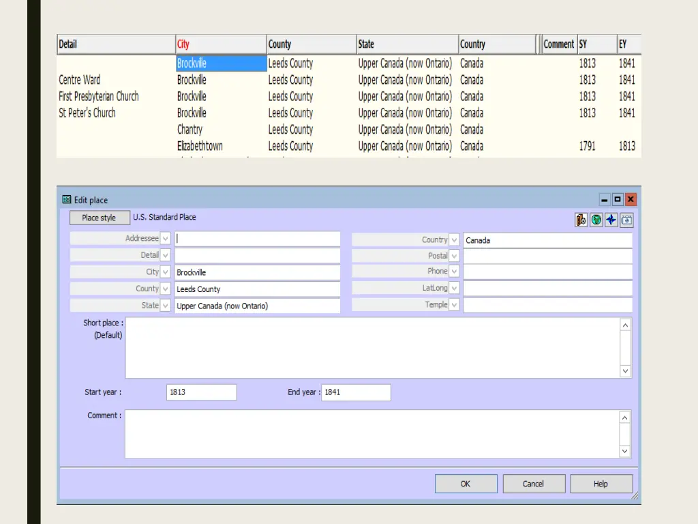Click into the Temple input field
Viewport: 698px width, 524px height.
tap(547, 305)
